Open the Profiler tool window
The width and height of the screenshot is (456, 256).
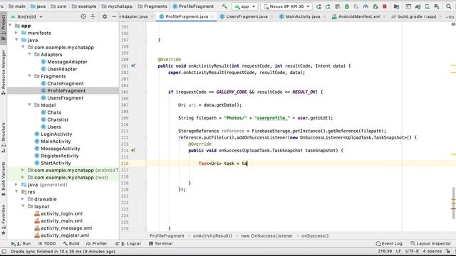click(97, 243)
